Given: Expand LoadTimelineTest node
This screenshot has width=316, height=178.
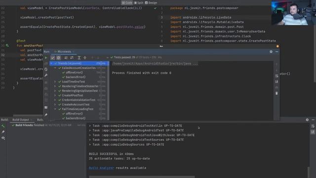Looking at the screenshot, I should coord(55,82).
